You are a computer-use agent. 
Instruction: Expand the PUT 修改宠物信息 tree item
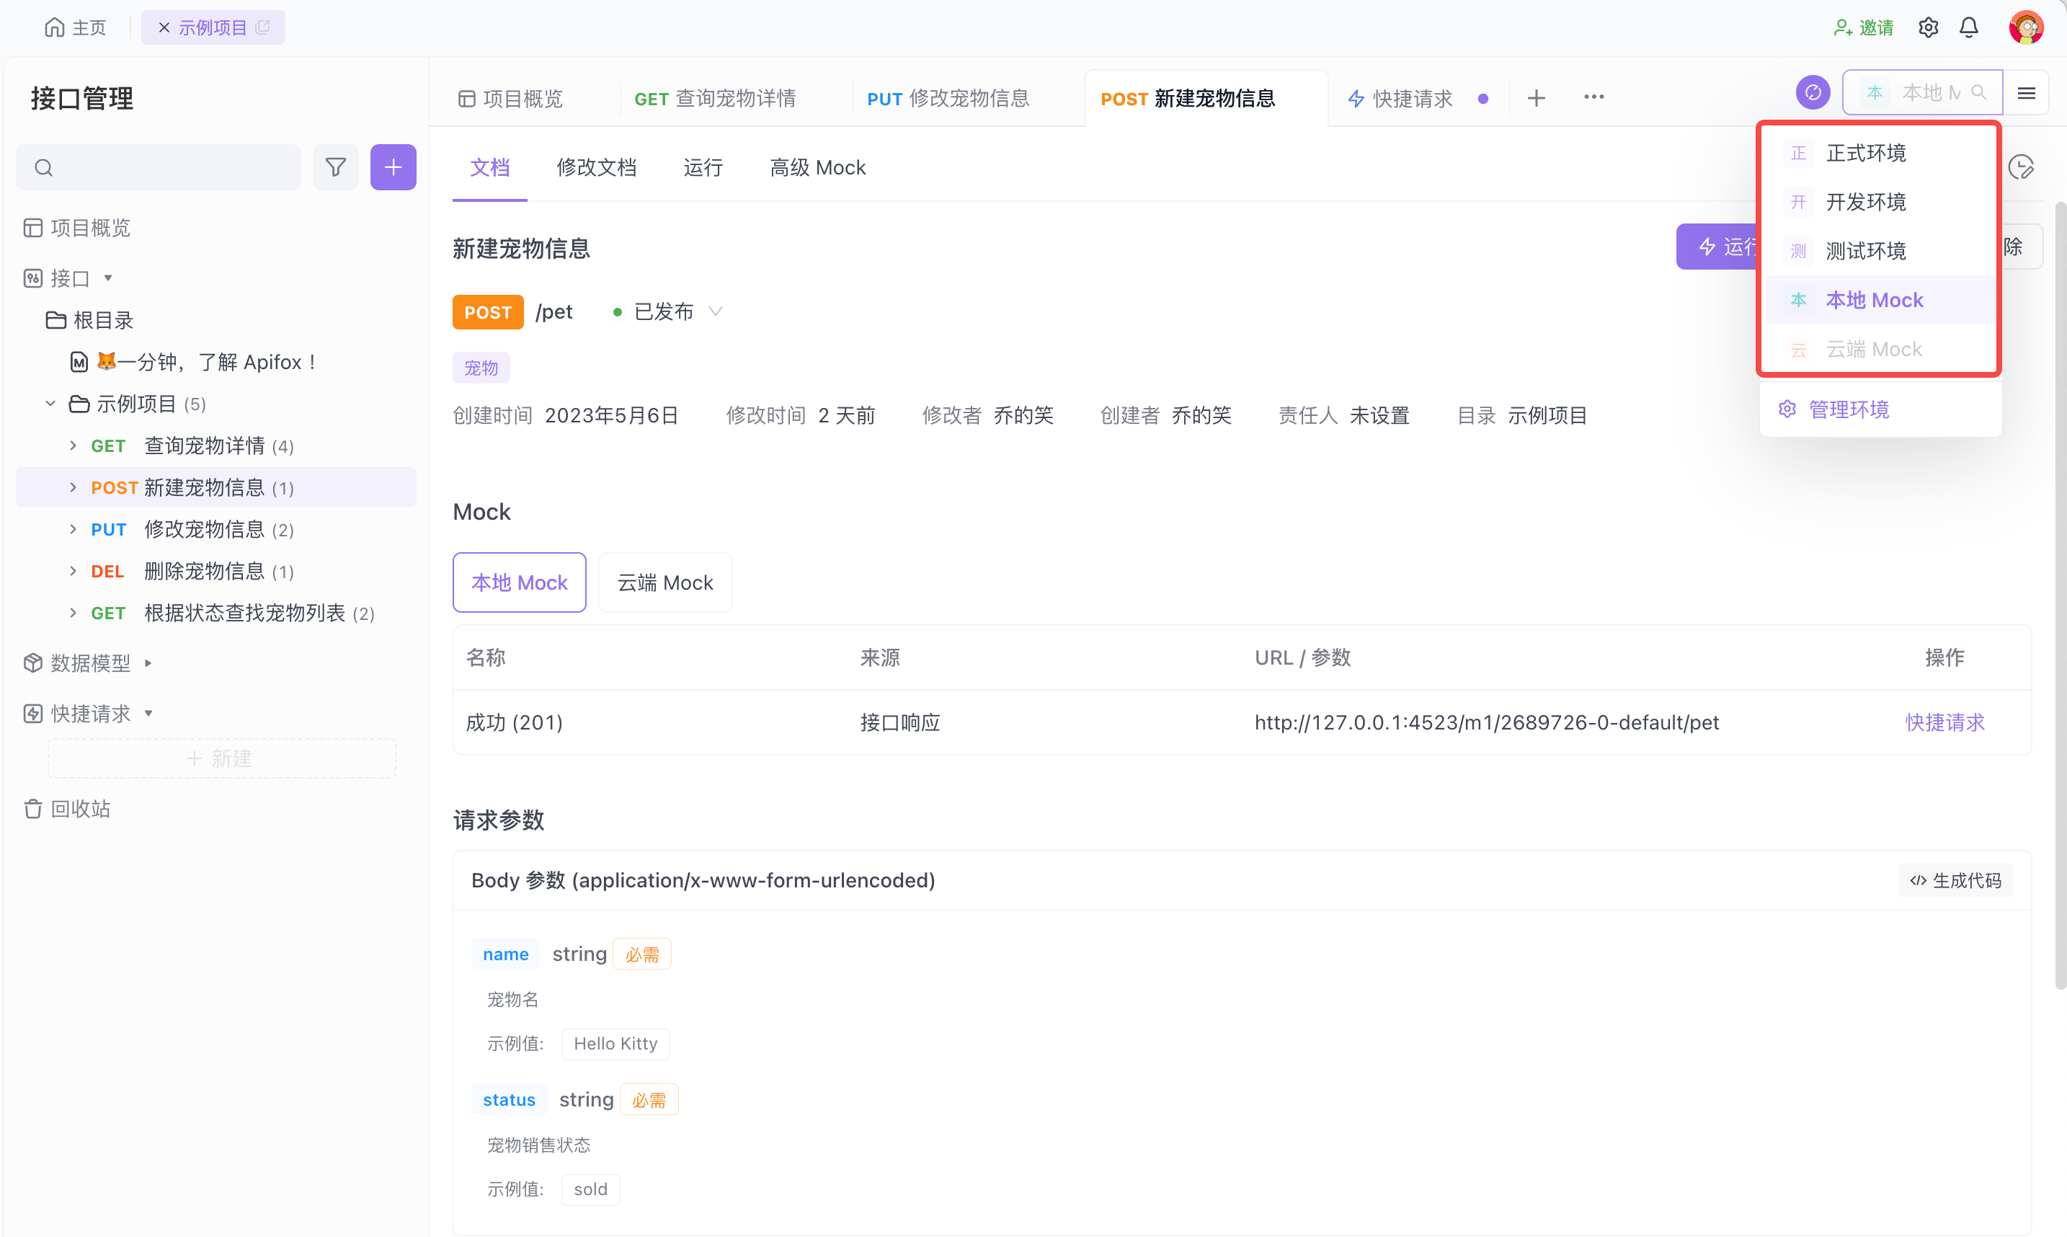point(73,529)
